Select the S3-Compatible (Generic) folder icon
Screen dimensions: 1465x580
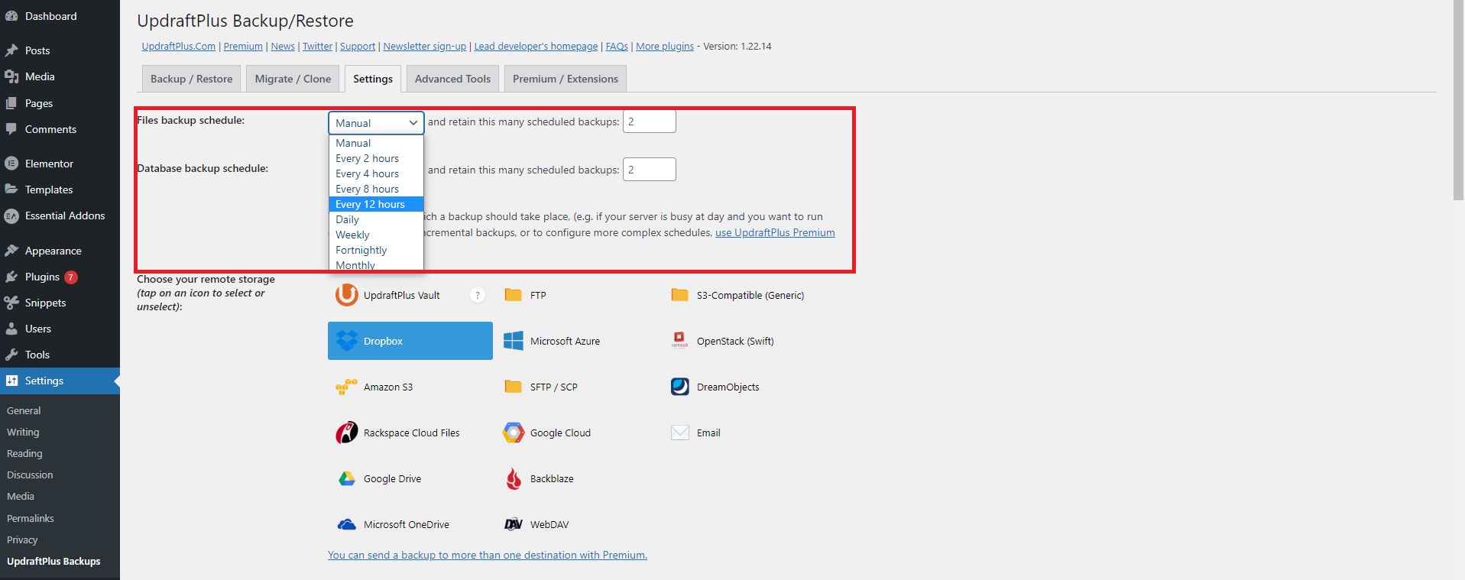pyautogui.click(x=680, y=295)
